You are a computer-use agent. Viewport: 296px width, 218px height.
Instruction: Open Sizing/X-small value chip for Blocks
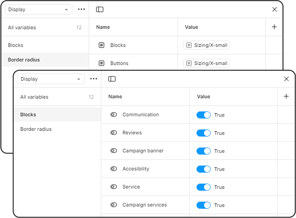point(206,45)
